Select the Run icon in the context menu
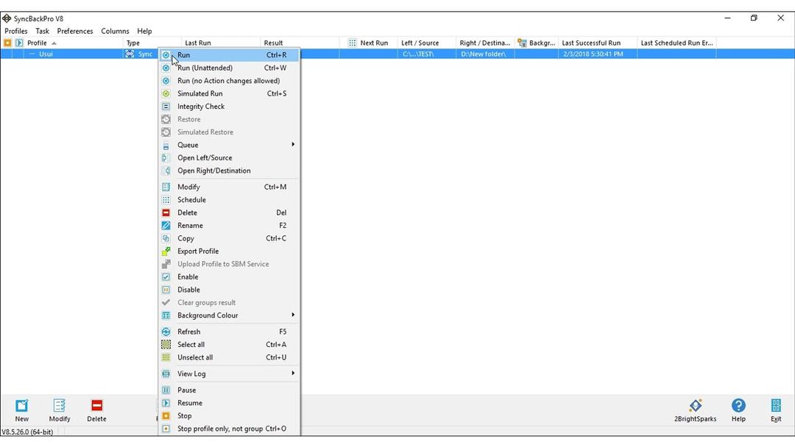This screenshot has height=447, width=795. (x=165, y=54)
